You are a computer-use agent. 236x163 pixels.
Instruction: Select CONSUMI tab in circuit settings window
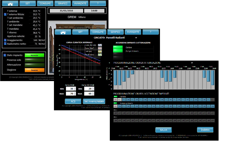click(98, 32)
